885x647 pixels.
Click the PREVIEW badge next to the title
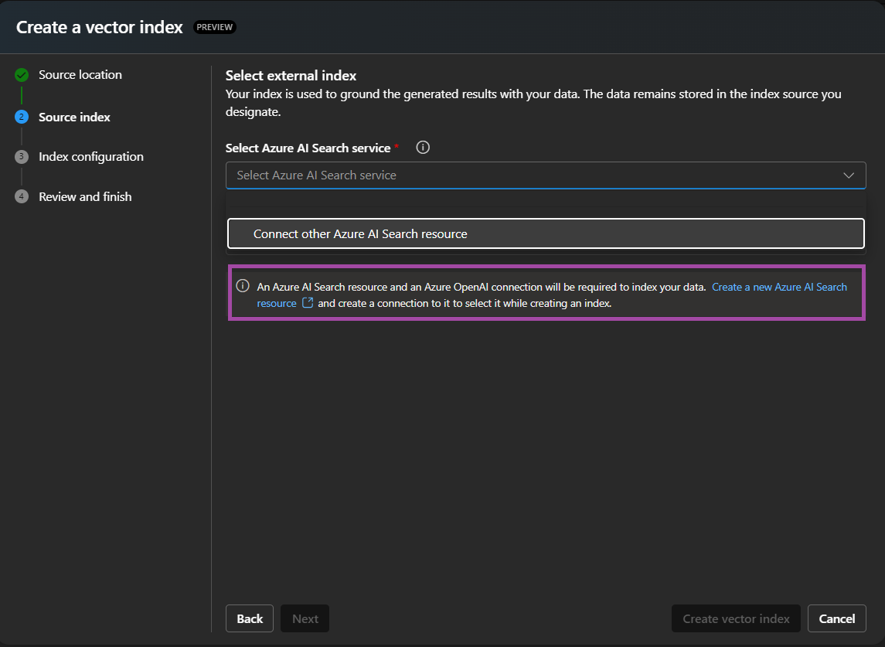tap(214, 26)
